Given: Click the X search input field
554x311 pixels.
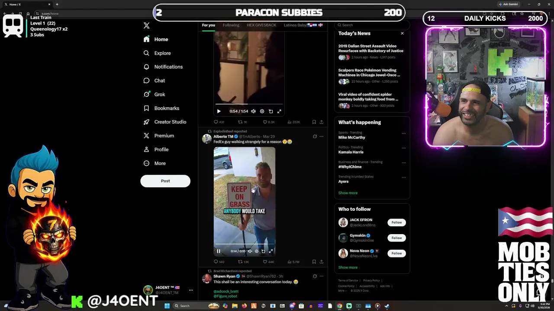Looking at the screenshot, I should pos(372,25).
